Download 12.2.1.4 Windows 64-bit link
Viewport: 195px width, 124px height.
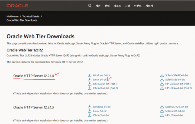pyautogui.click(x=102, y=75)
